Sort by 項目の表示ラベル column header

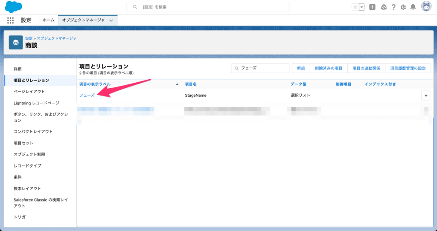[95, 84]
